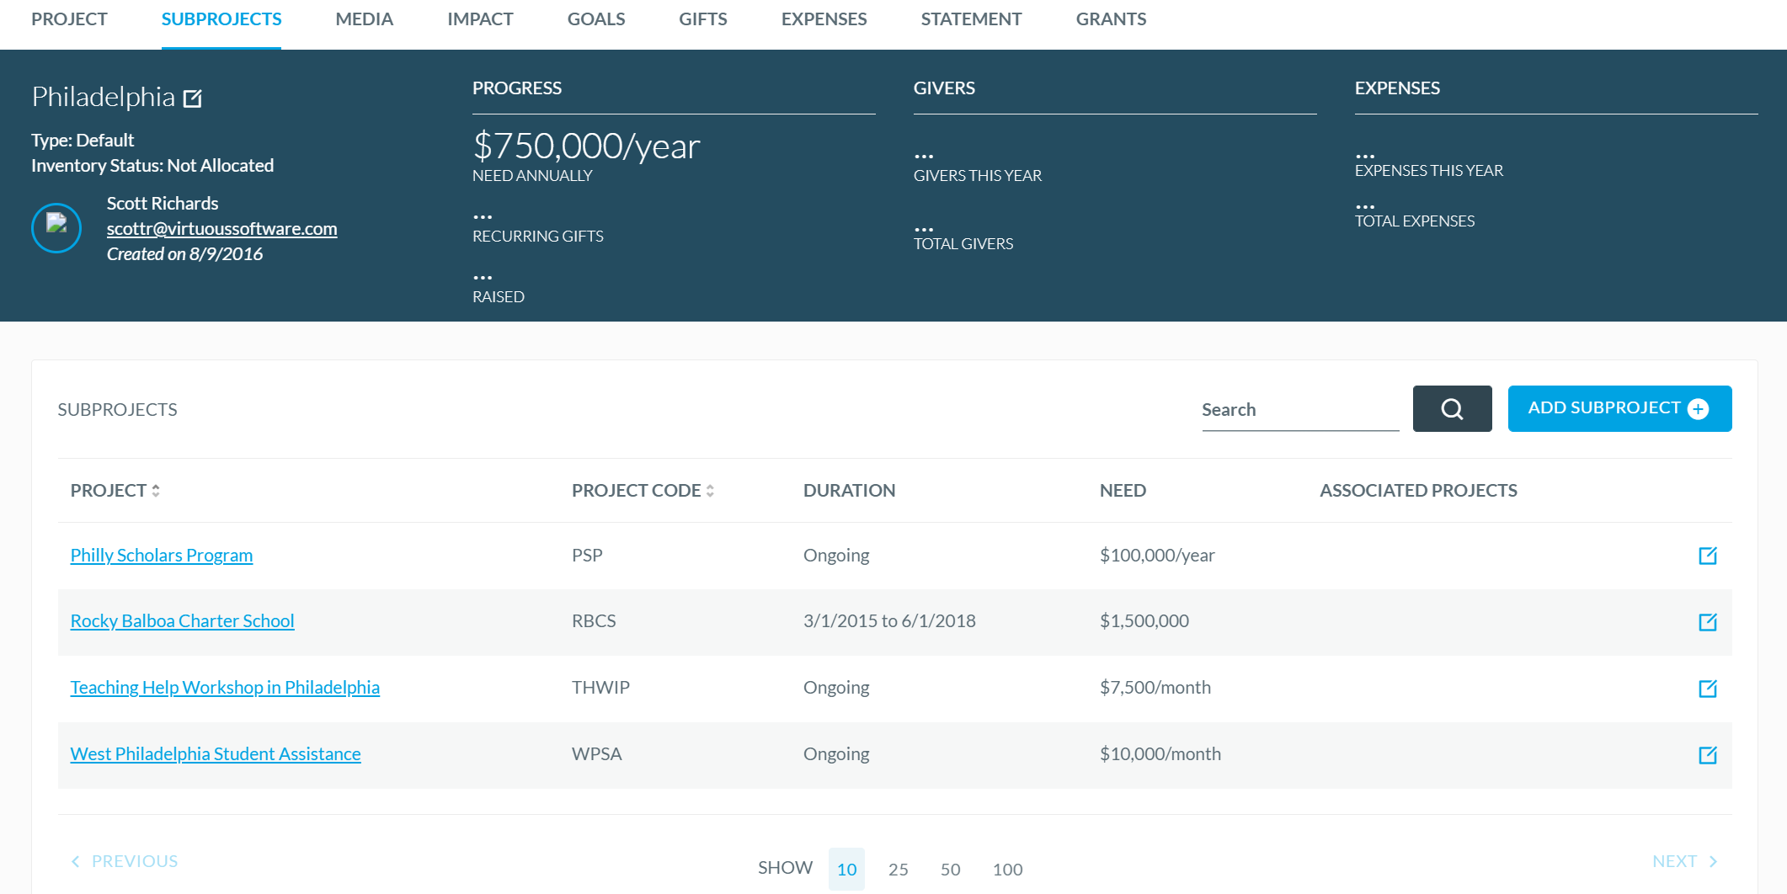Screen dimensions: 1787x894
Task: Show 10 items per page
Action: (846, 870)
